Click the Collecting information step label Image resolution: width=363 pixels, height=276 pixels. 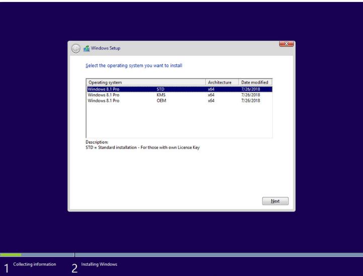35,264
